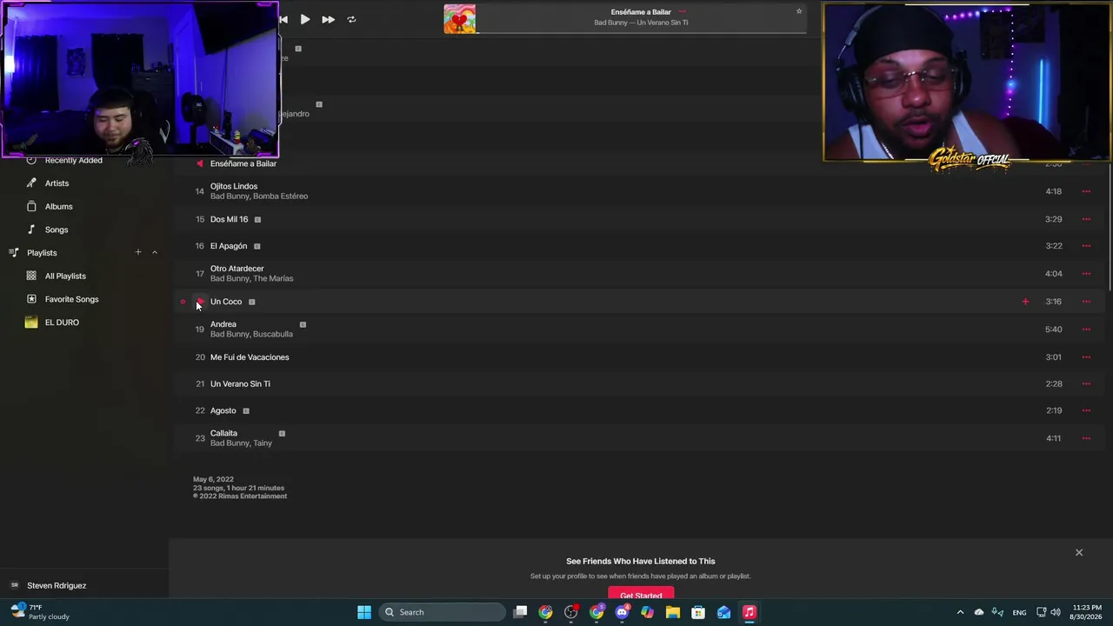Viewport: 1113px width, 626px height.
Task: Open the EL DURO playlist
Action: [x=62, y=323]
